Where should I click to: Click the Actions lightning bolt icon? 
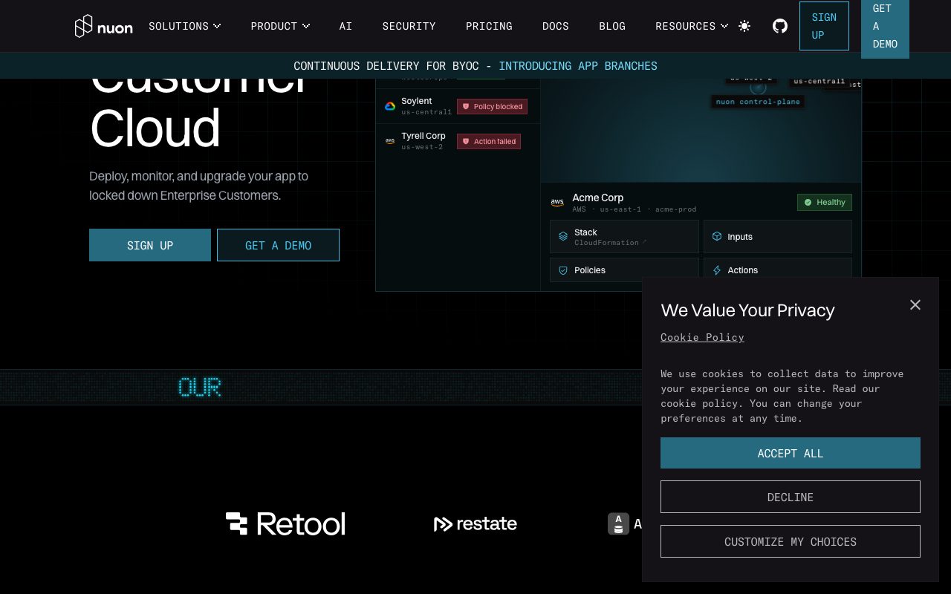click(x=717, y=270)
